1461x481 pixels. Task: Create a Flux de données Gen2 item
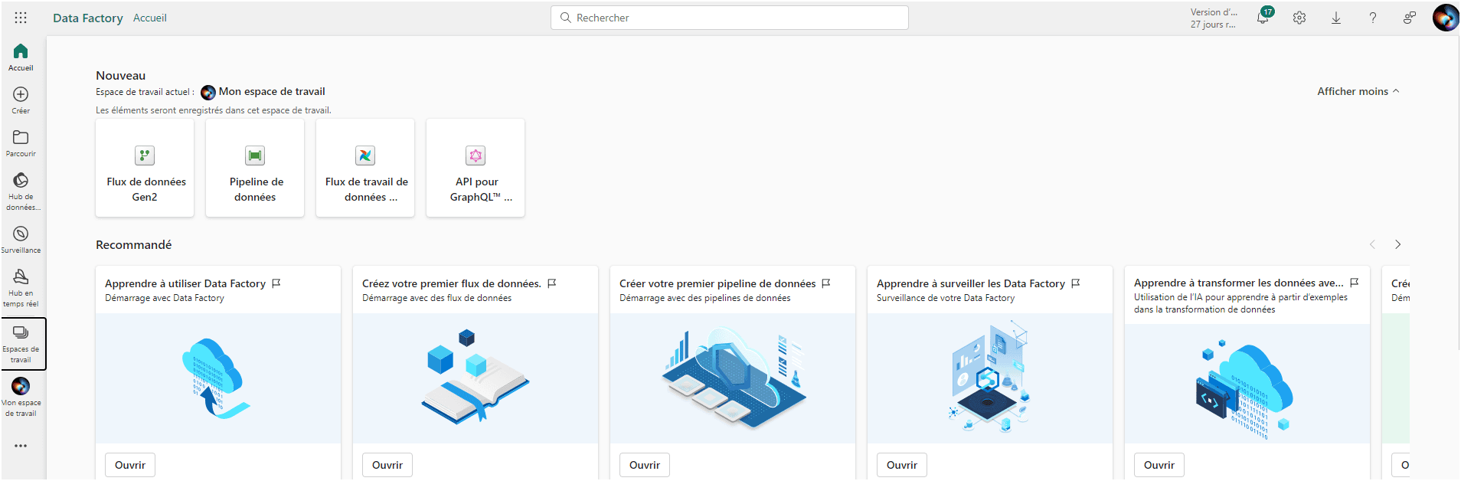(x=145, y=168)
